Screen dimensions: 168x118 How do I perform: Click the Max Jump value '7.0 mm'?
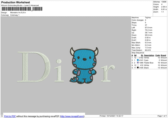tap(148, 48)
